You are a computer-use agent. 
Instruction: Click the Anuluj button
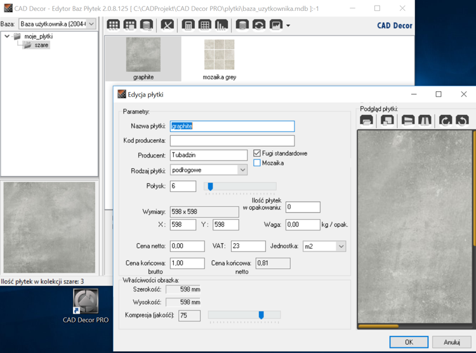[451, 342]
